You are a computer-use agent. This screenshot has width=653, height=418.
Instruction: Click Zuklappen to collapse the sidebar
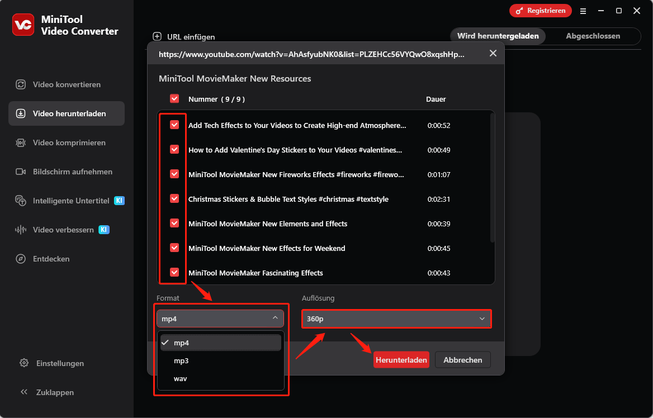point(48,392)
